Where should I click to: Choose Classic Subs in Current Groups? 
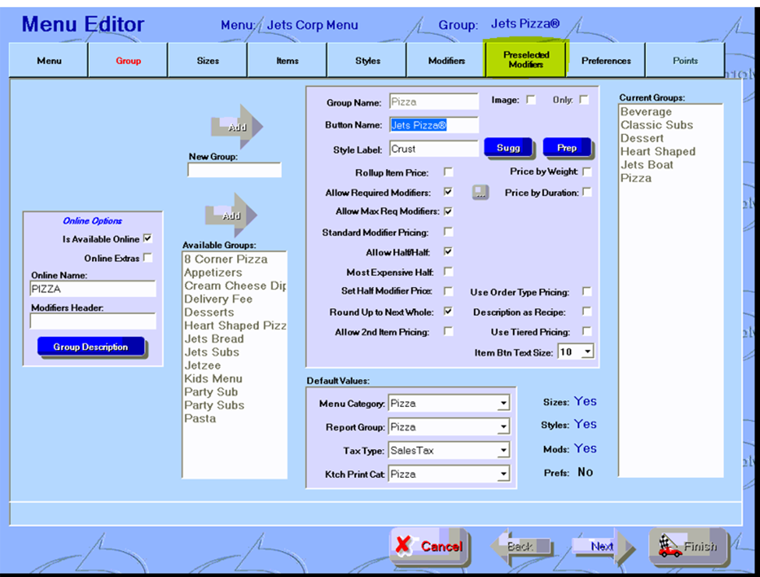coord(657,125)
